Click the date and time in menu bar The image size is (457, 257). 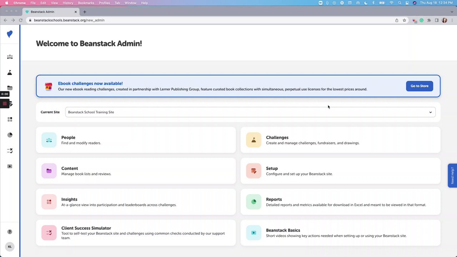(x=436, y=3)
